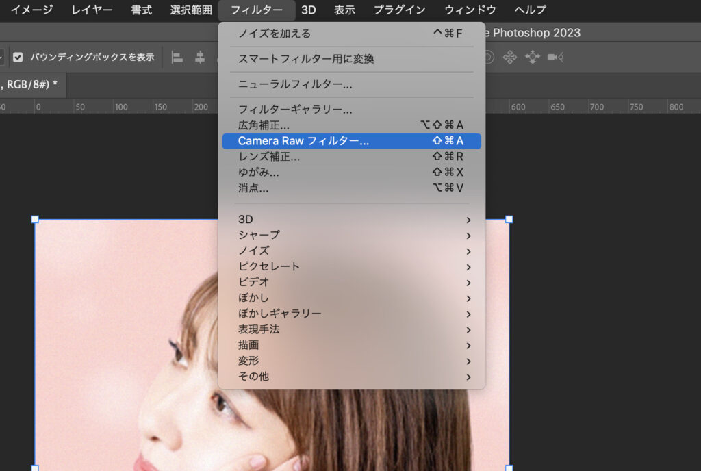Screen dimensions: 701x471
Task: Click the align left edges icon
Action: (x=177, y=58)
